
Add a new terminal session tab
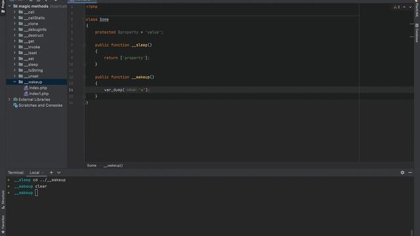coord(51,172)
